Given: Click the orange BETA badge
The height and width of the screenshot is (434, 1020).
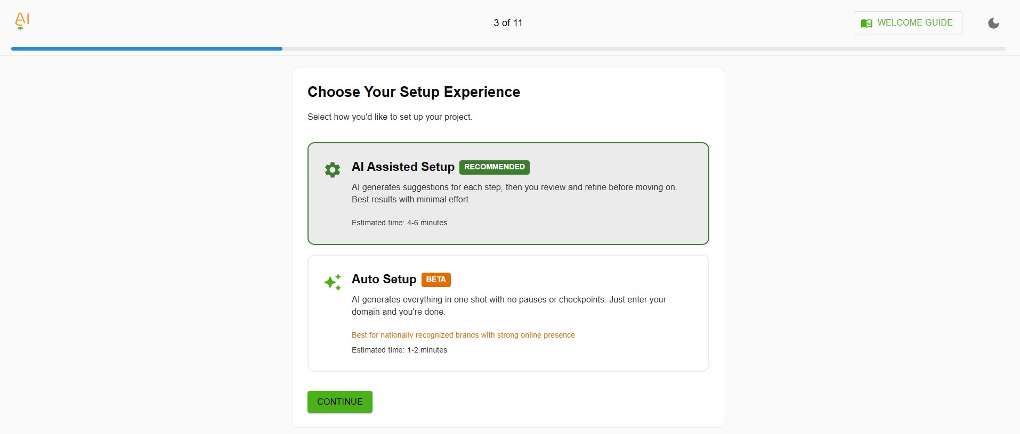Looking at the screenshot, I should [435, 279].
